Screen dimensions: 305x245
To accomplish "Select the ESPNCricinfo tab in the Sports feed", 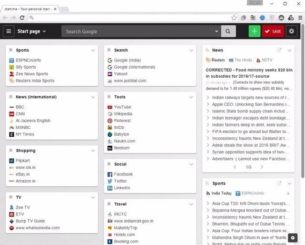I will tap(250, 193).
